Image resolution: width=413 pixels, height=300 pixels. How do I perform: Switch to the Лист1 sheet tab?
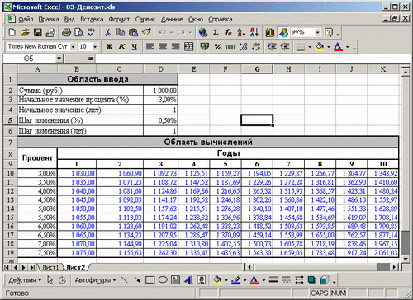point(50,267)
